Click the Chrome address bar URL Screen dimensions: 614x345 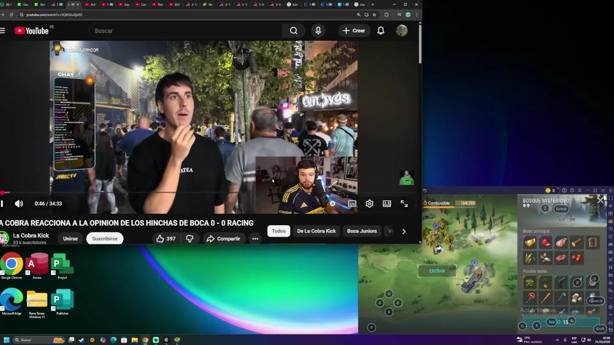coord(54,15)
